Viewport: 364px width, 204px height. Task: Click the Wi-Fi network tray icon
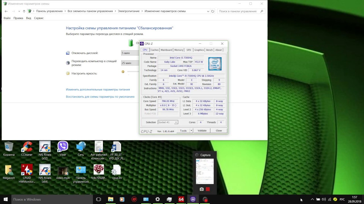click(x=330, y=199)
